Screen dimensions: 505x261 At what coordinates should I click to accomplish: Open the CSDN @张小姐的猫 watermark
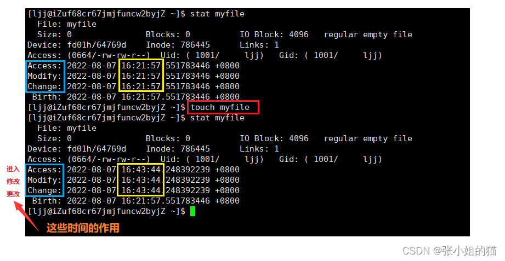coord(449,251)
